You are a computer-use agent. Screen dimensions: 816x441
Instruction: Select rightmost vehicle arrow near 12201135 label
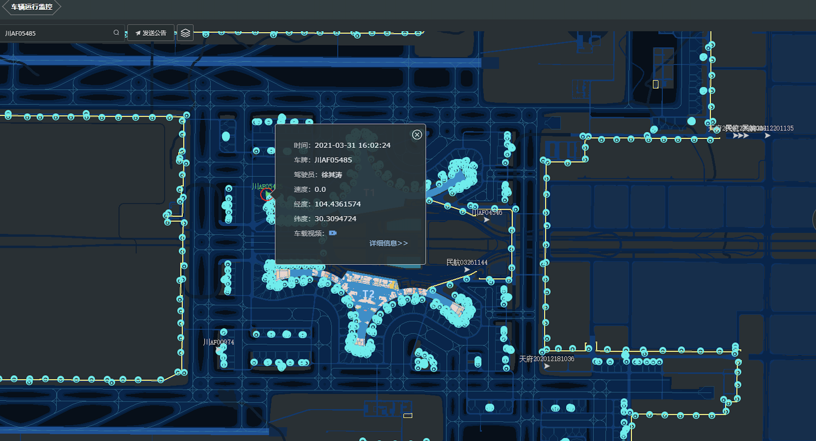(x=767, y=136)
